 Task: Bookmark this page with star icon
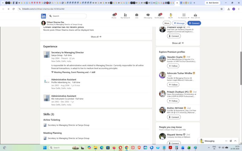221,9
